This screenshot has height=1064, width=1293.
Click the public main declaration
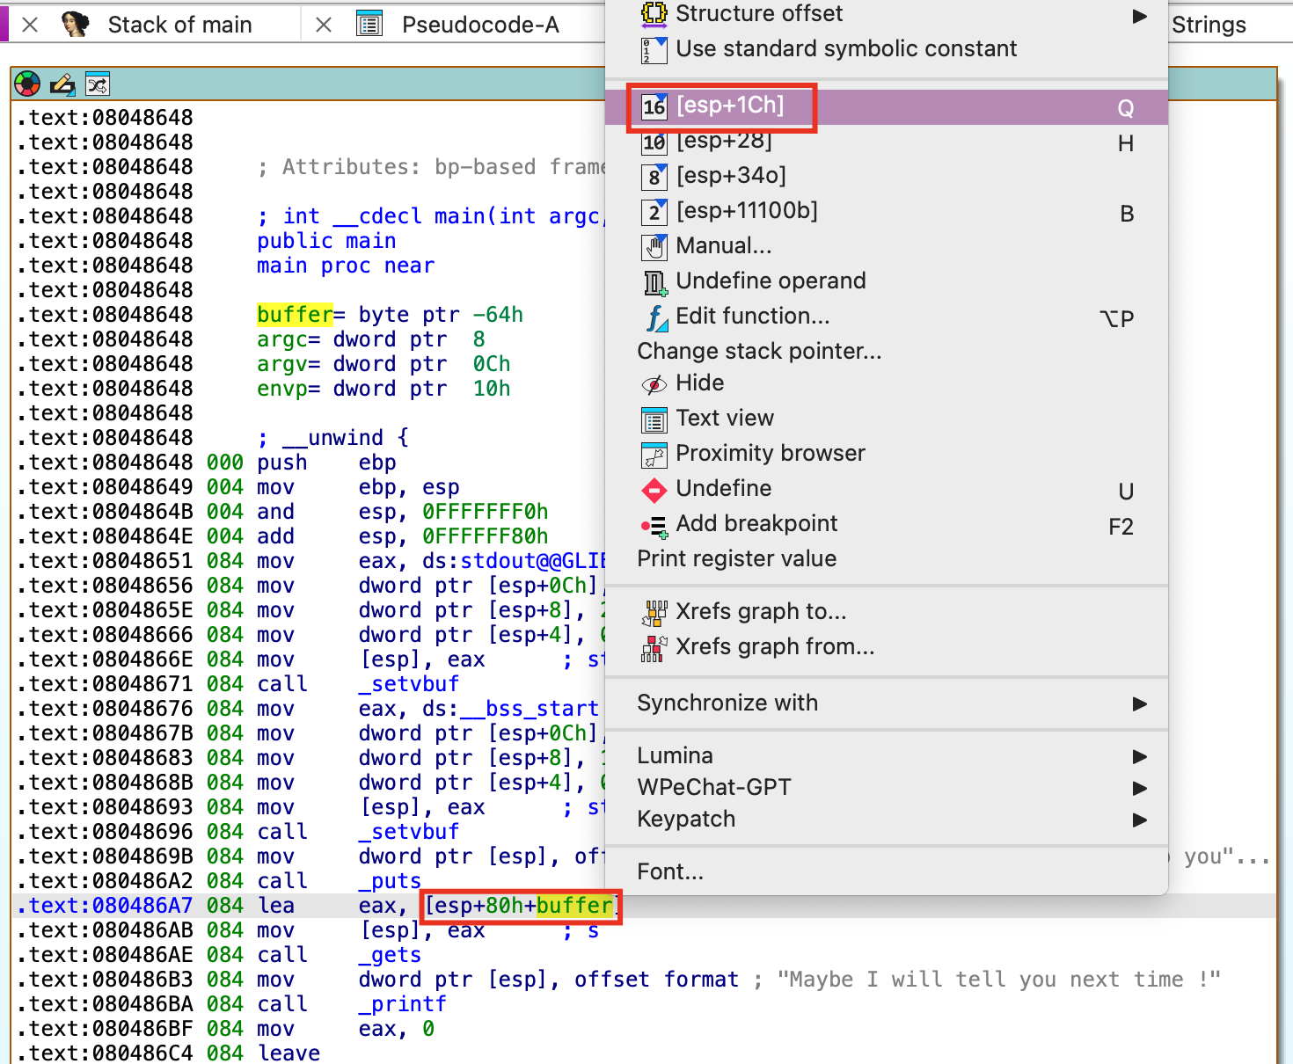click(326, 241)
